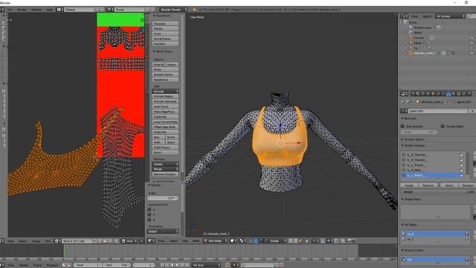Open All Scenes dropdown in outliner
The image size is (476, 268).
(x=450, y=16)
